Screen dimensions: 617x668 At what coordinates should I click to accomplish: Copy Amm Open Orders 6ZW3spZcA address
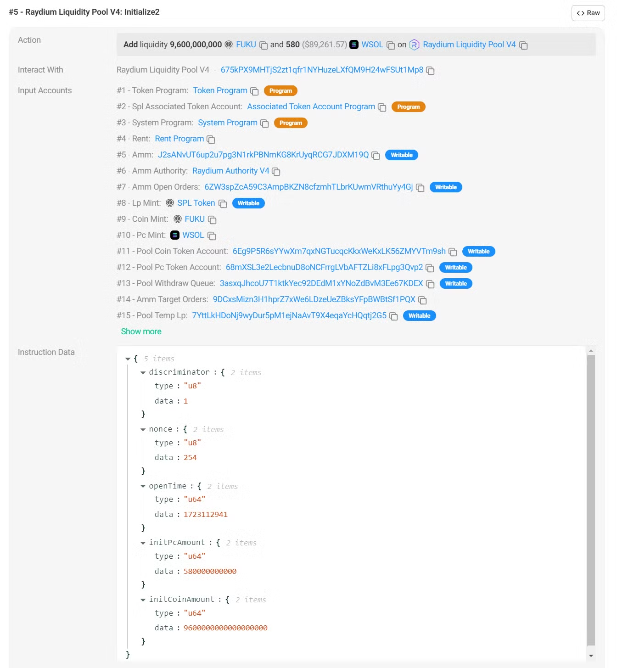(x=420, y=188)
